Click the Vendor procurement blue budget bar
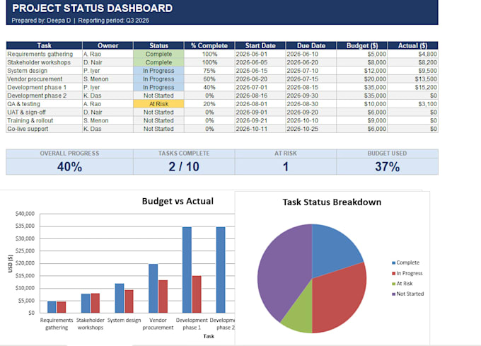Viewport: 481px width, 346px height. [153, 289]
